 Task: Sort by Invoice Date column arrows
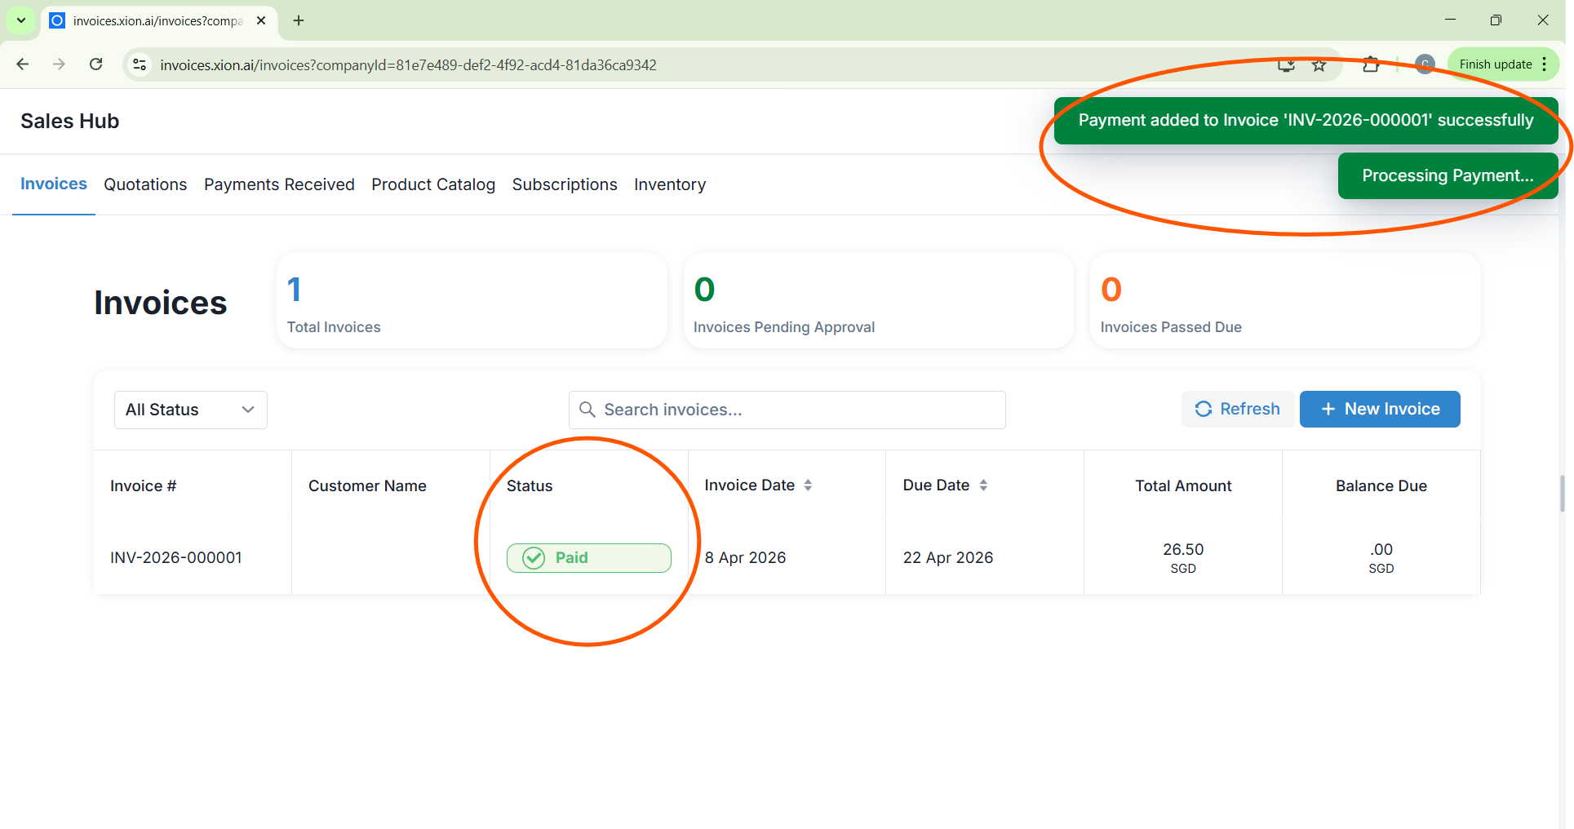pyautogui.click(x=808, y=485)
